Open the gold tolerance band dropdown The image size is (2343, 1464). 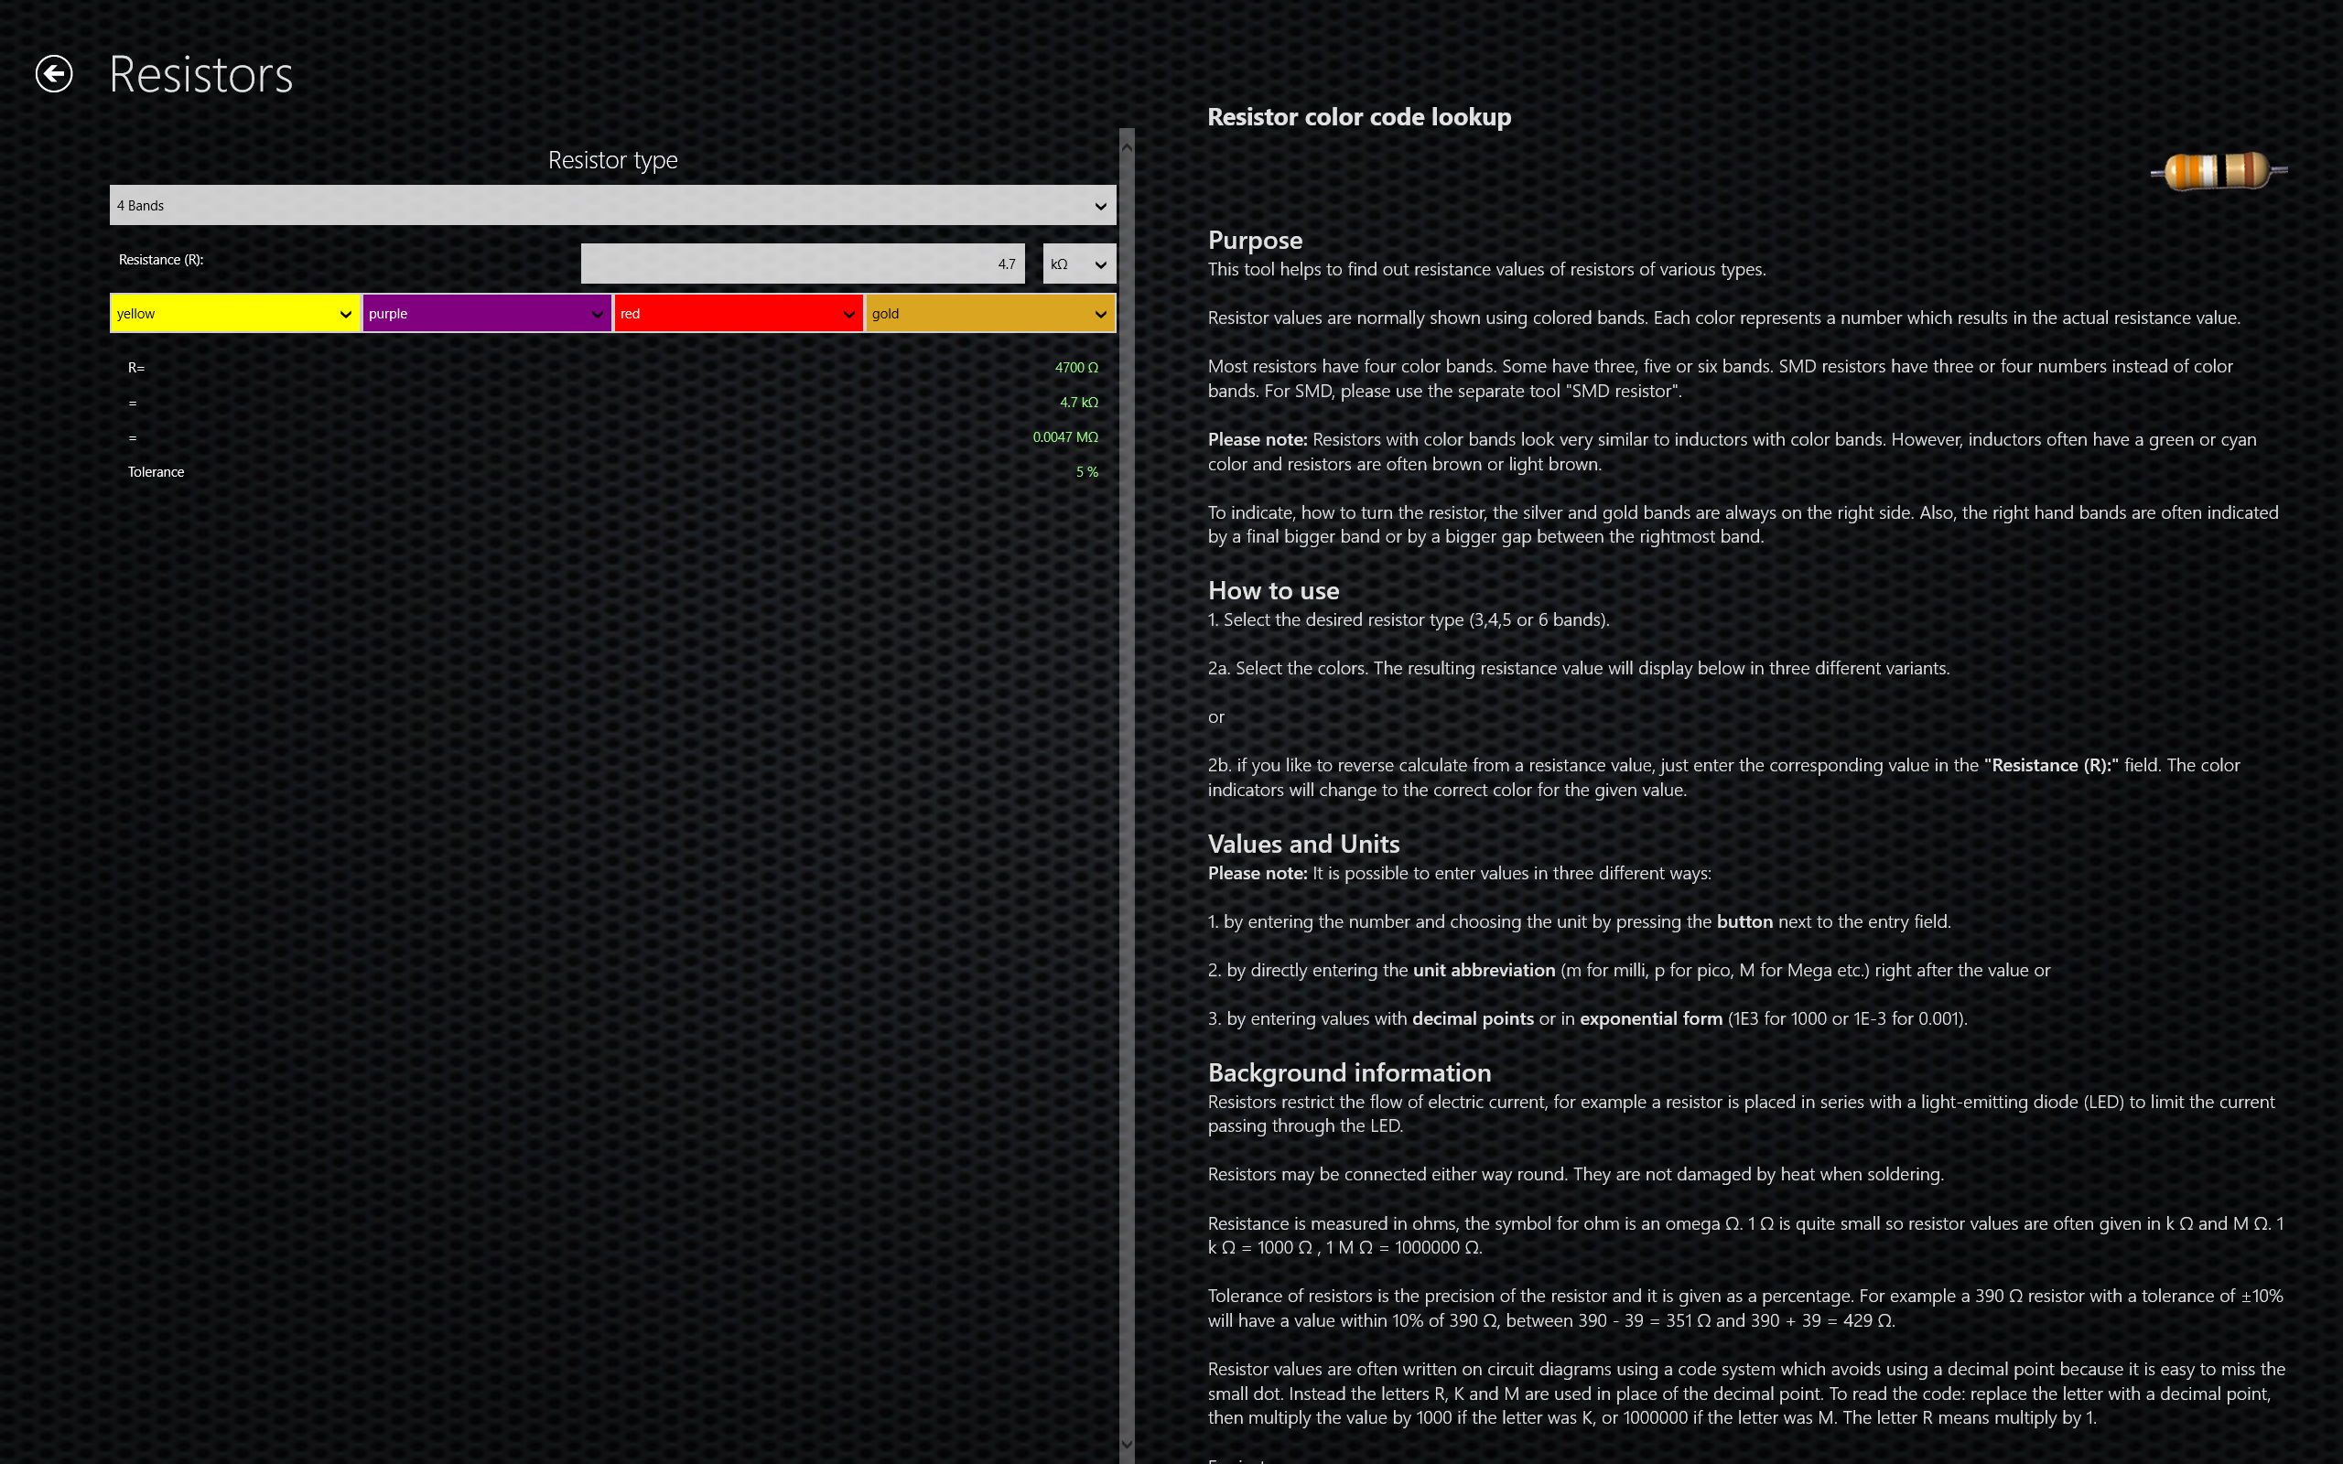pyautogui.click(x=989, y=314)
